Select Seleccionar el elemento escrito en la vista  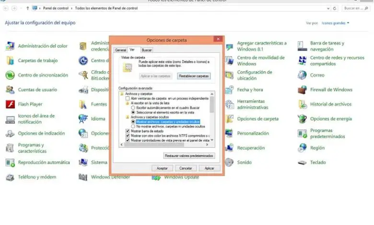133,112
